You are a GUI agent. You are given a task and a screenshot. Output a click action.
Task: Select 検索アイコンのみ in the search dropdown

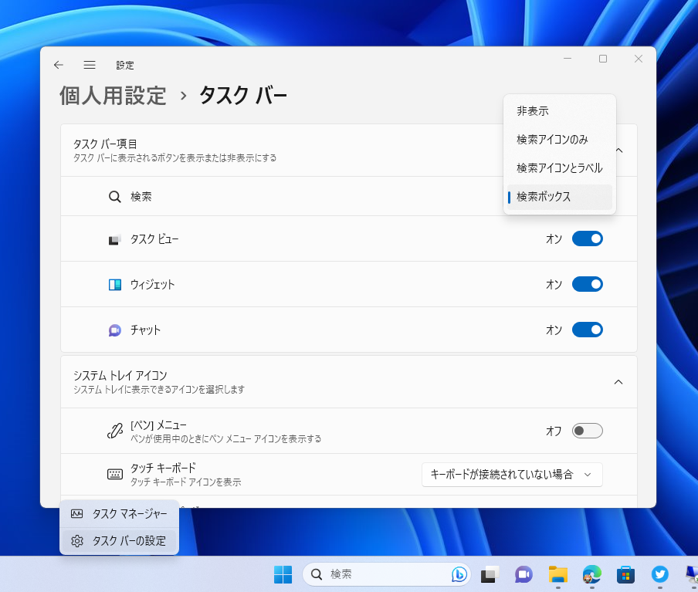click(x=552, y=139)
